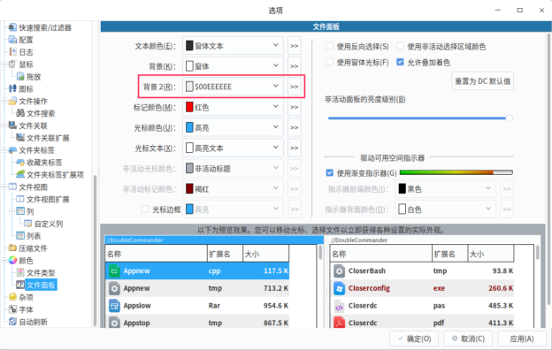Click the 鼠标 mouse icon
The width and height of the screenshot is (552, 350).
pos(12,65)
